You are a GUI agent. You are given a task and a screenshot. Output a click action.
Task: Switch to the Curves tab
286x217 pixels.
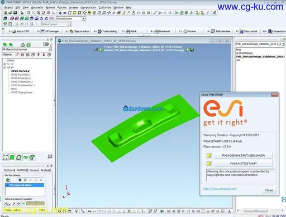34,170
